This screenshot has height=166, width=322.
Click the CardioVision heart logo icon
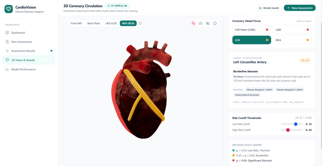tap(8, 9)
